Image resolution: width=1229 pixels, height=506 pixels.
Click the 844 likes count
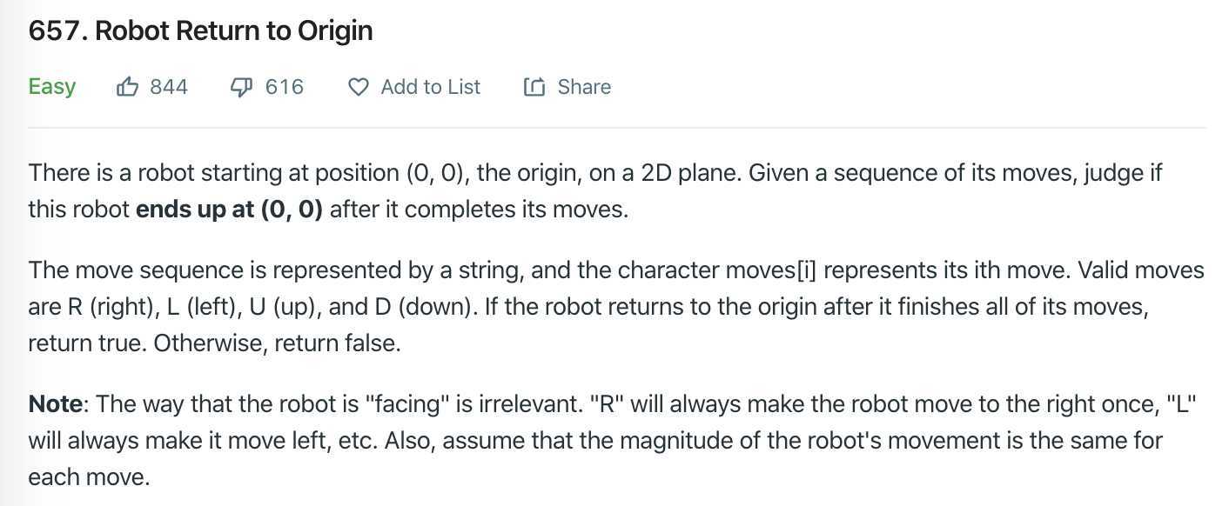[169, 87]
